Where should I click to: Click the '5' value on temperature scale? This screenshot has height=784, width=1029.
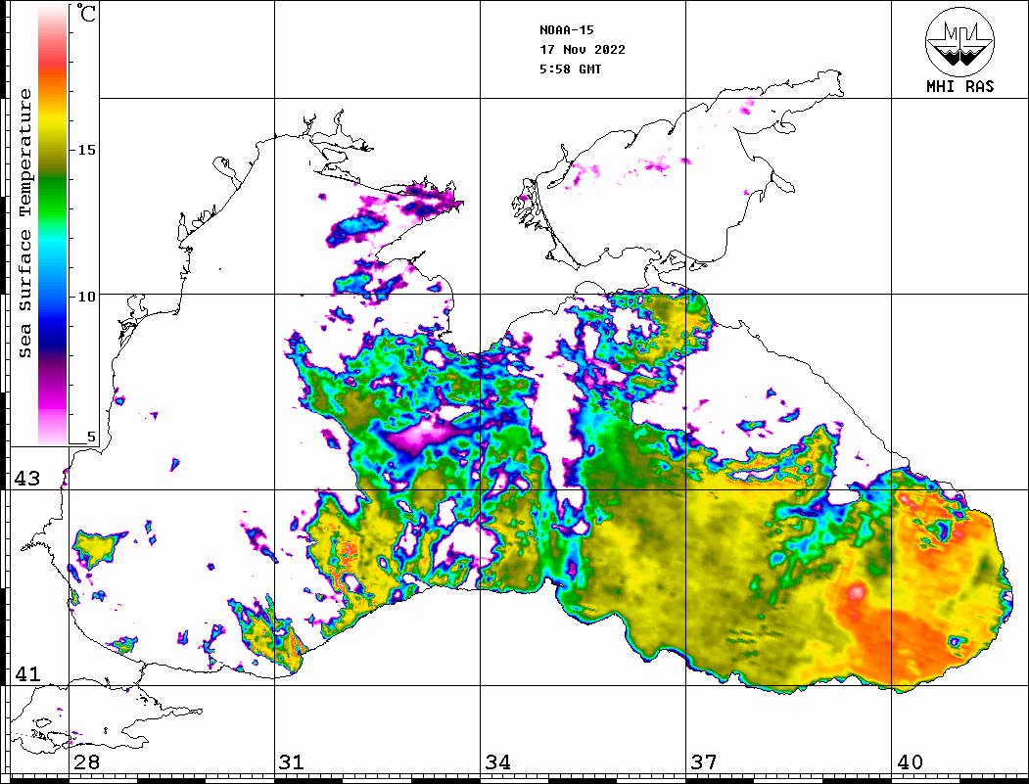(91, 437)
